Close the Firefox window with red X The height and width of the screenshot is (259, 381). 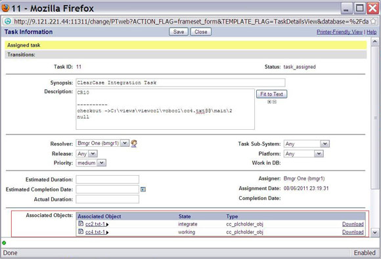[x=373, y=9]
